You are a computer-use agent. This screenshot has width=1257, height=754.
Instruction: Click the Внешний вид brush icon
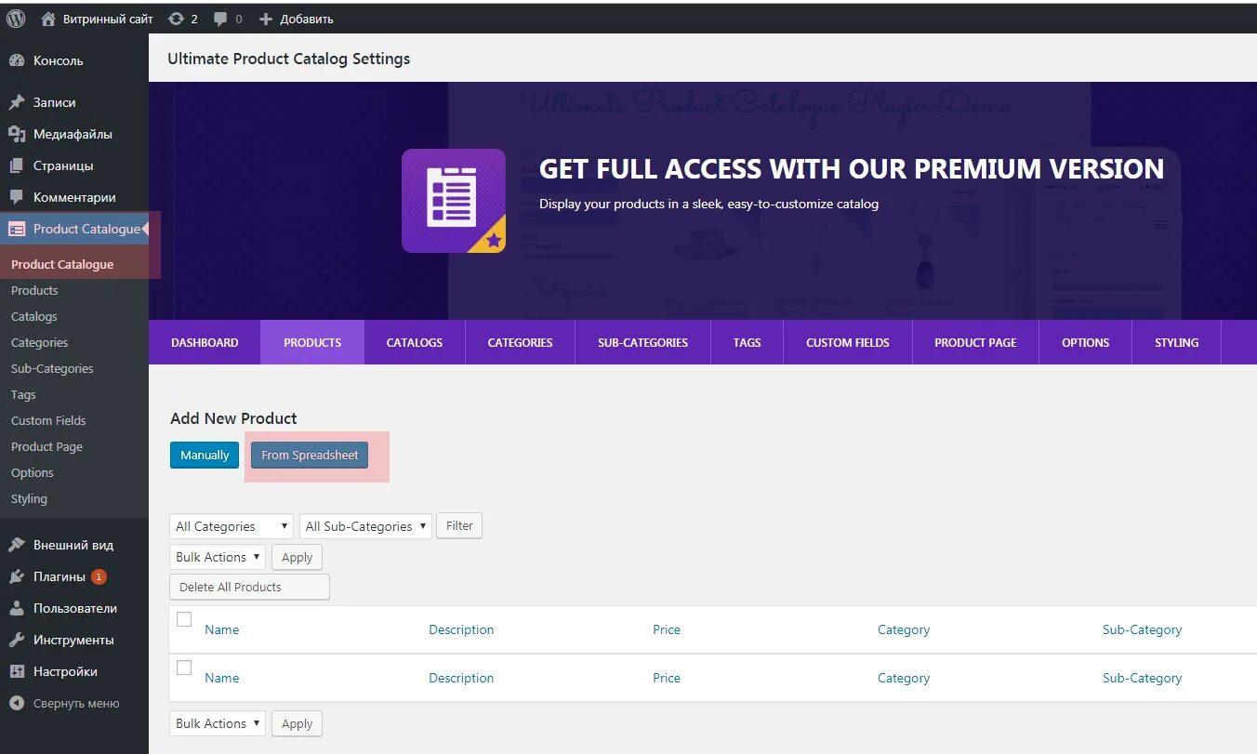point(17,545)
